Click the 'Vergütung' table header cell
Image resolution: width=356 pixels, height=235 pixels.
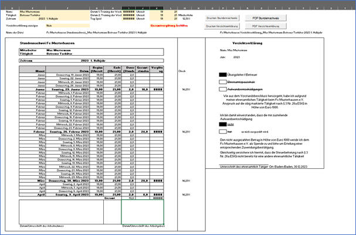(x=157, y=69)
